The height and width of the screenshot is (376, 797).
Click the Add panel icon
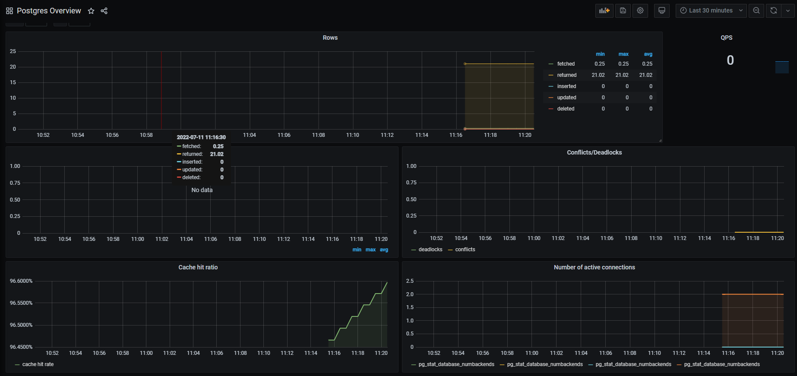coord(604,11)
